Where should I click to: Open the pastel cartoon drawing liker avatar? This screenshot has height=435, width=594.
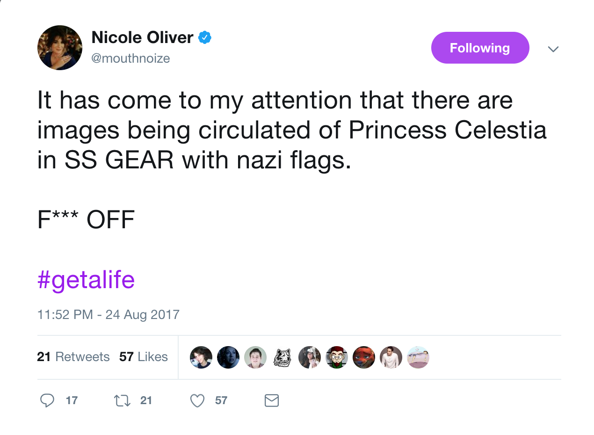pyautogui.click(x=418, y=357)
